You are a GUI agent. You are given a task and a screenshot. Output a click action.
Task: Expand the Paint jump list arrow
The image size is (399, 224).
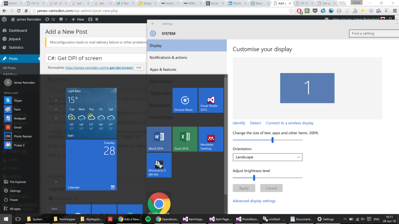[x=56, y=109]
